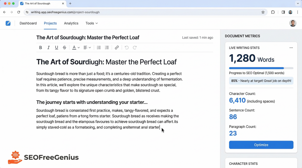Click the "85% - Nearly at target" message

click(x=261, y=81)
